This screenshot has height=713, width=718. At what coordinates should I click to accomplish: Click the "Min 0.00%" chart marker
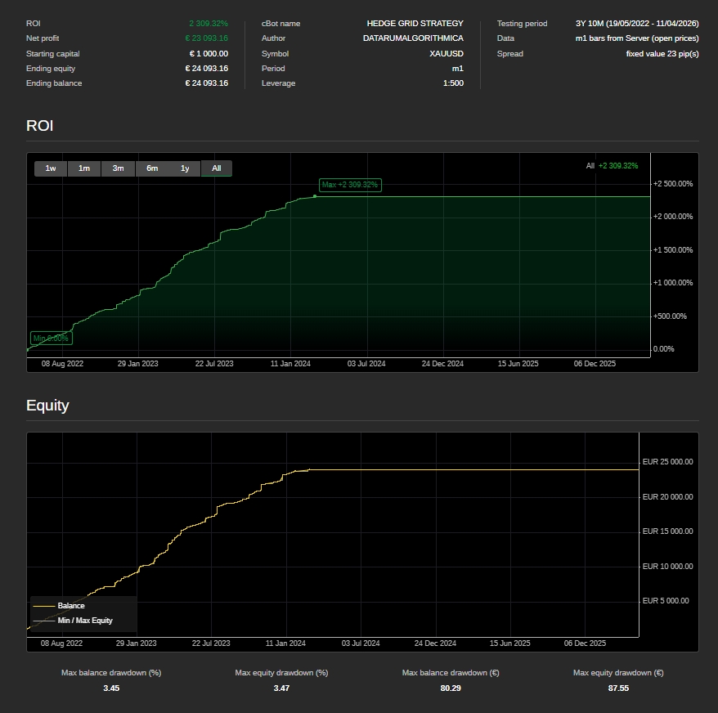coord(52,337)
